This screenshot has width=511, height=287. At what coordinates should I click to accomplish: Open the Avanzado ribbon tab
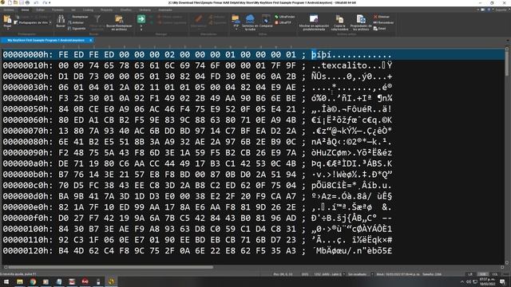165,10
